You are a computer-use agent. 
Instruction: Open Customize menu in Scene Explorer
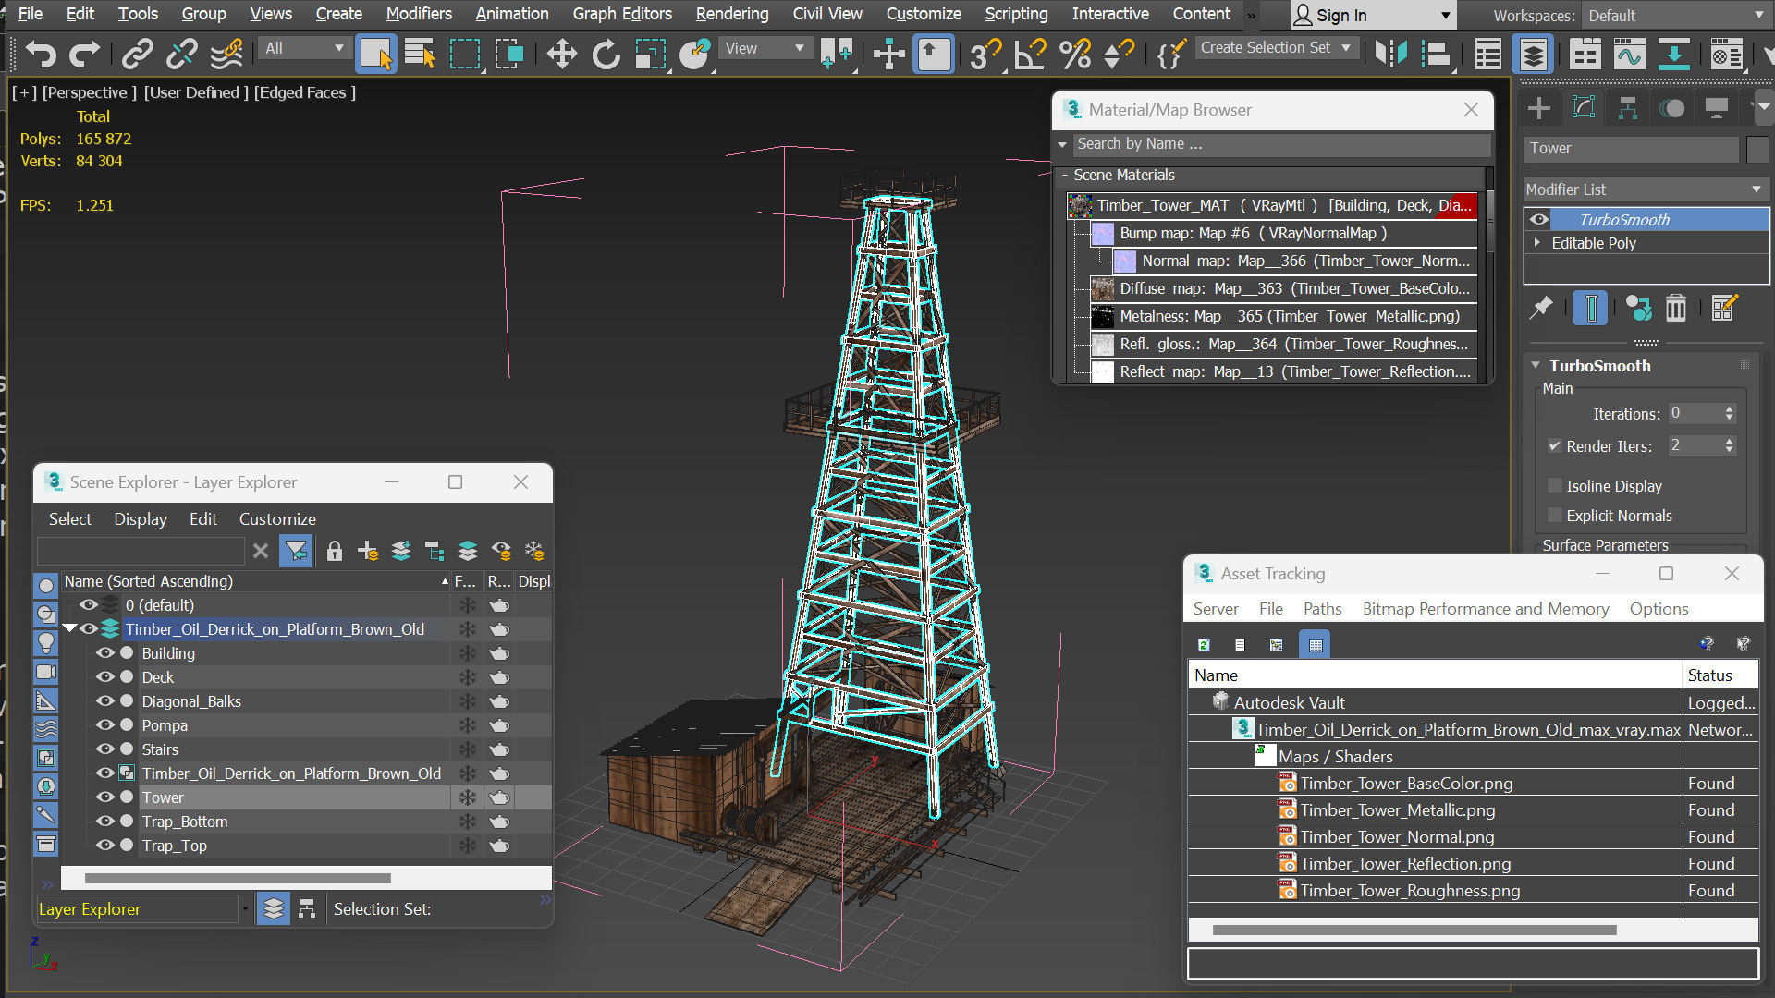[x=277, y=519]
